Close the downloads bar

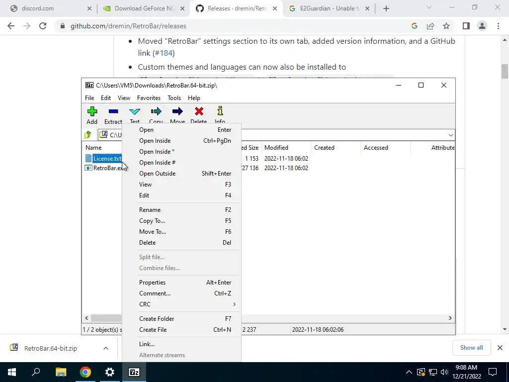coord(500,348)
